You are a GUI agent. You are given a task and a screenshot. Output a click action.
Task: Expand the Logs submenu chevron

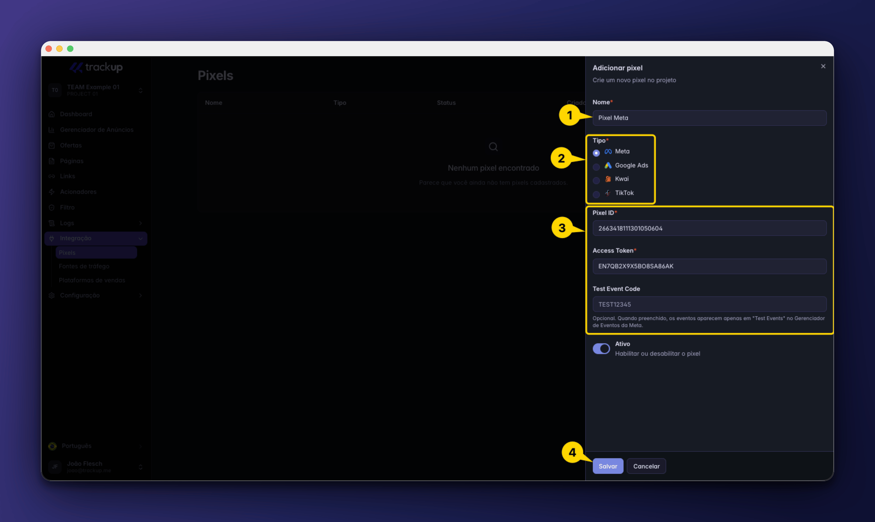140,223
